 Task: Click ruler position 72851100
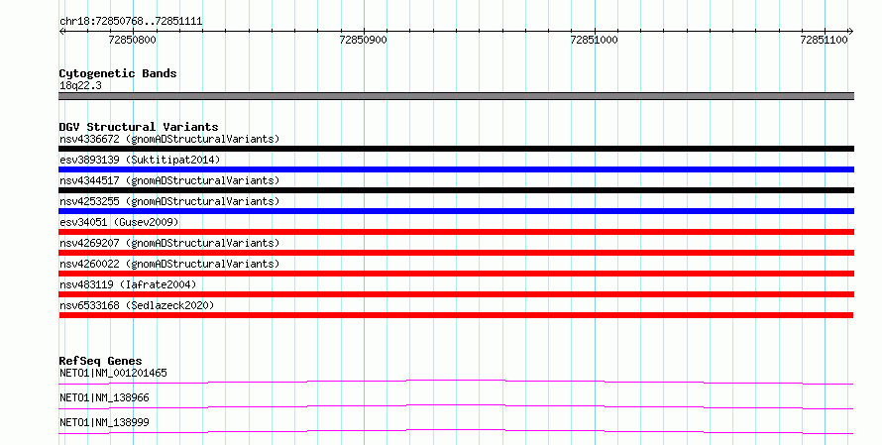[x=825, y=40]
